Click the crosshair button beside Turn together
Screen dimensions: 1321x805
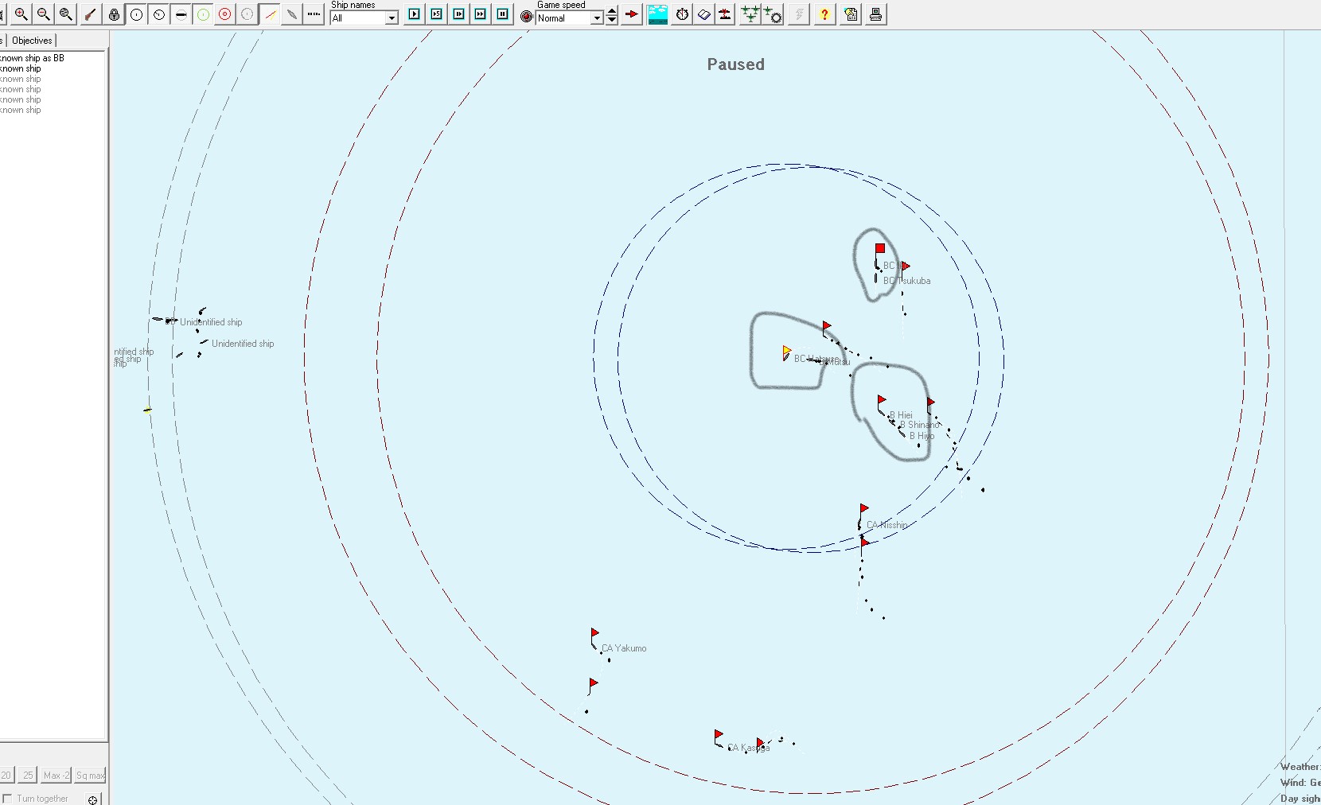click(x=93, y=799)
